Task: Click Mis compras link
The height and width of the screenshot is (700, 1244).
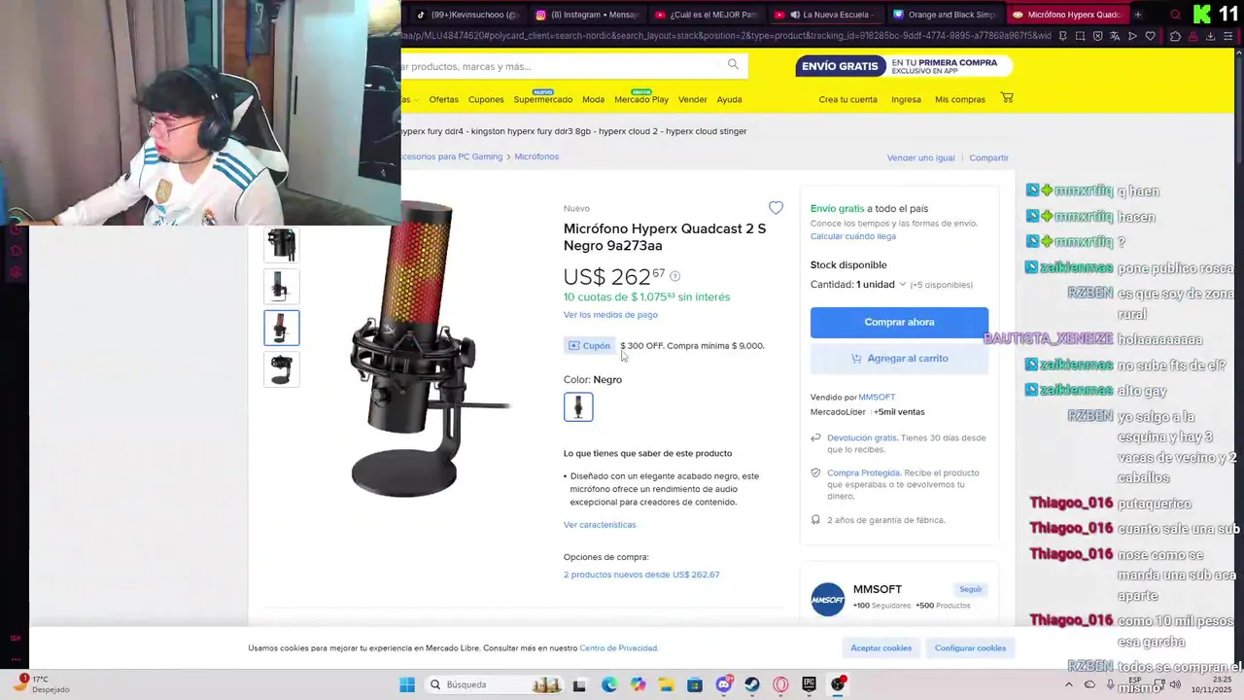Action: click(x=960, y=99)
